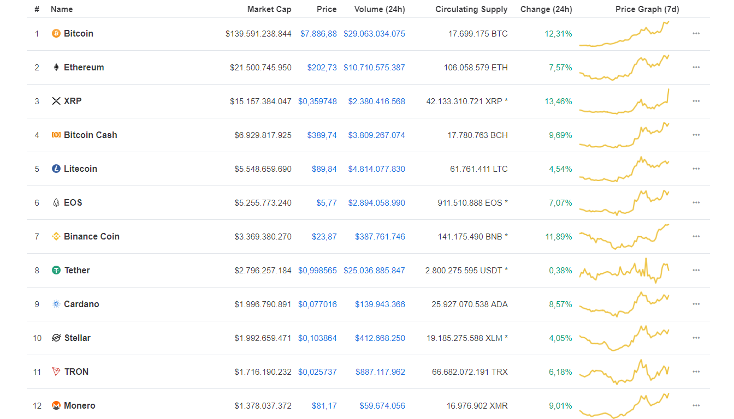Show the ellipsis menu for TRON
Viewport: 734px width, 419px height.
tap(696, 372)
